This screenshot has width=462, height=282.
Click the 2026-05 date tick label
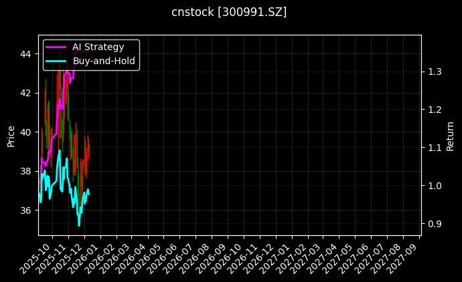tap(145, 258)
